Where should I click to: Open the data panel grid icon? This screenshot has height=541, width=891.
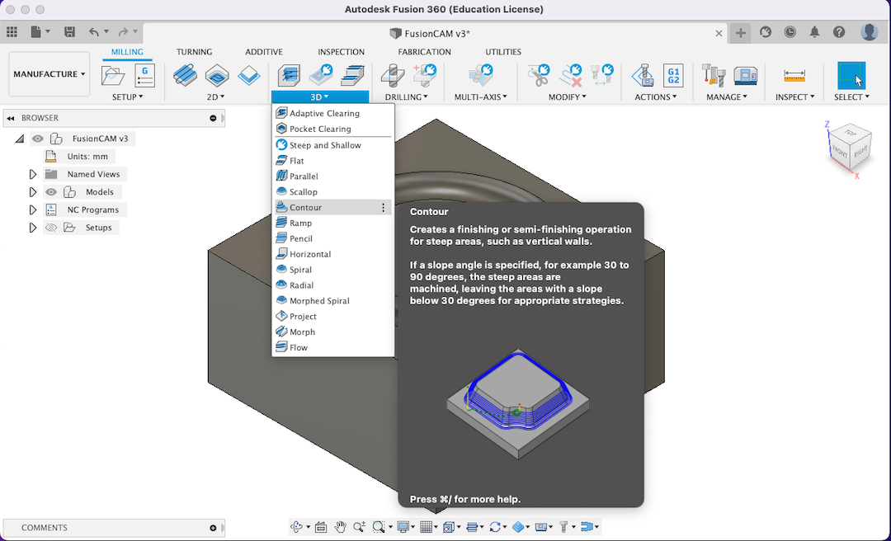(12, 32)
